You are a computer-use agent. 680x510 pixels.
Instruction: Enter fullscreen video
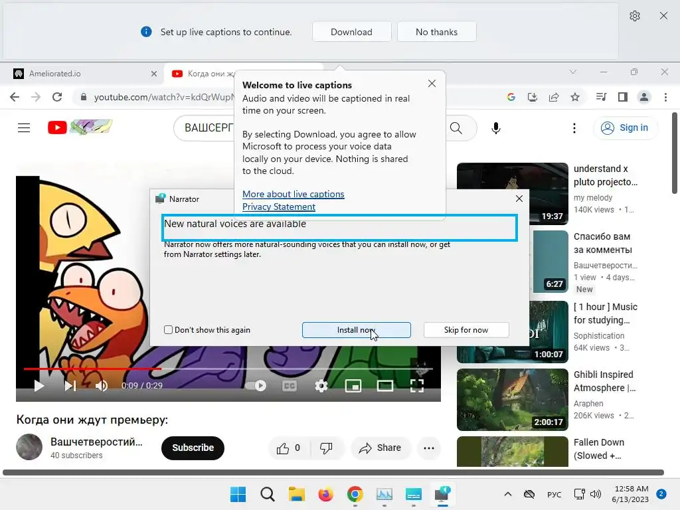[x=417, y=386]
